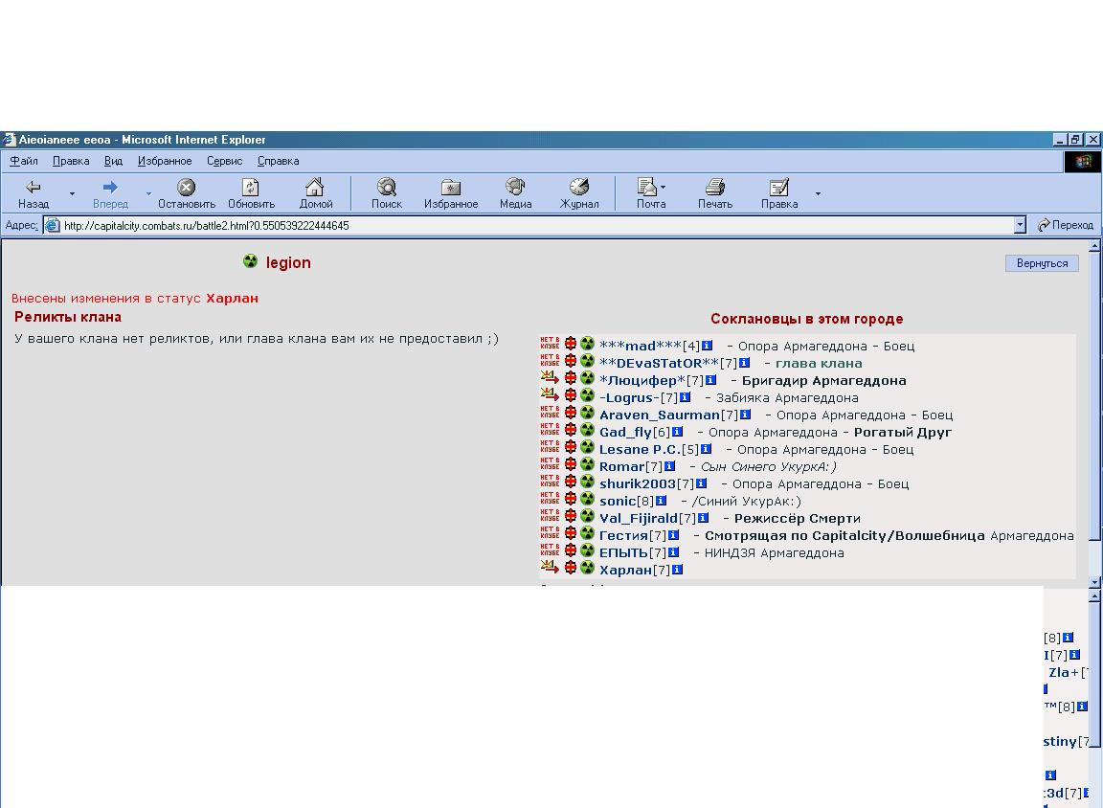Click the upper frame scrollbar down arrow
Viewport: 1103px width, 808px height.
click(x=1093, y=581)
